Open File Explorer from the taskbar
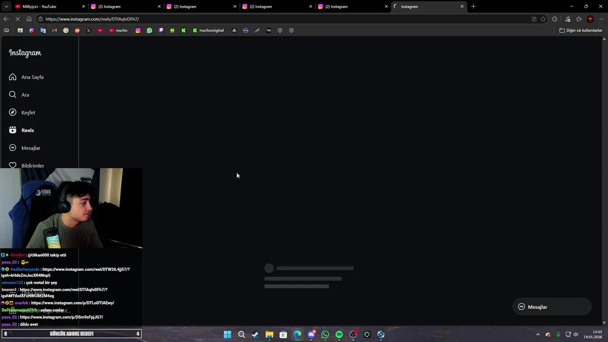 point(269,335)
